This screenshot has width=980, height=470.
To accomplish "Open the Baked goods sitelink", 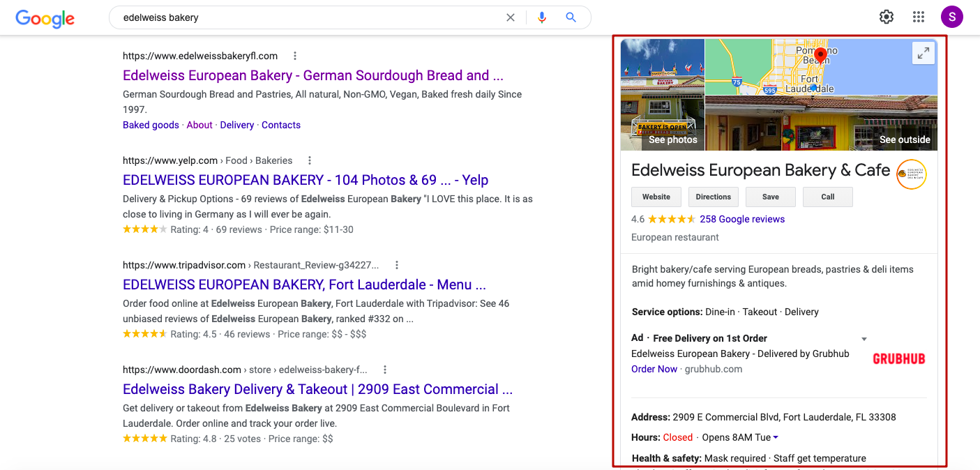I will (151, 125).
